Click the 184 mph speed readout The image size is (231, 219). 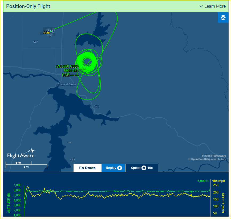[x=219, y=181]
